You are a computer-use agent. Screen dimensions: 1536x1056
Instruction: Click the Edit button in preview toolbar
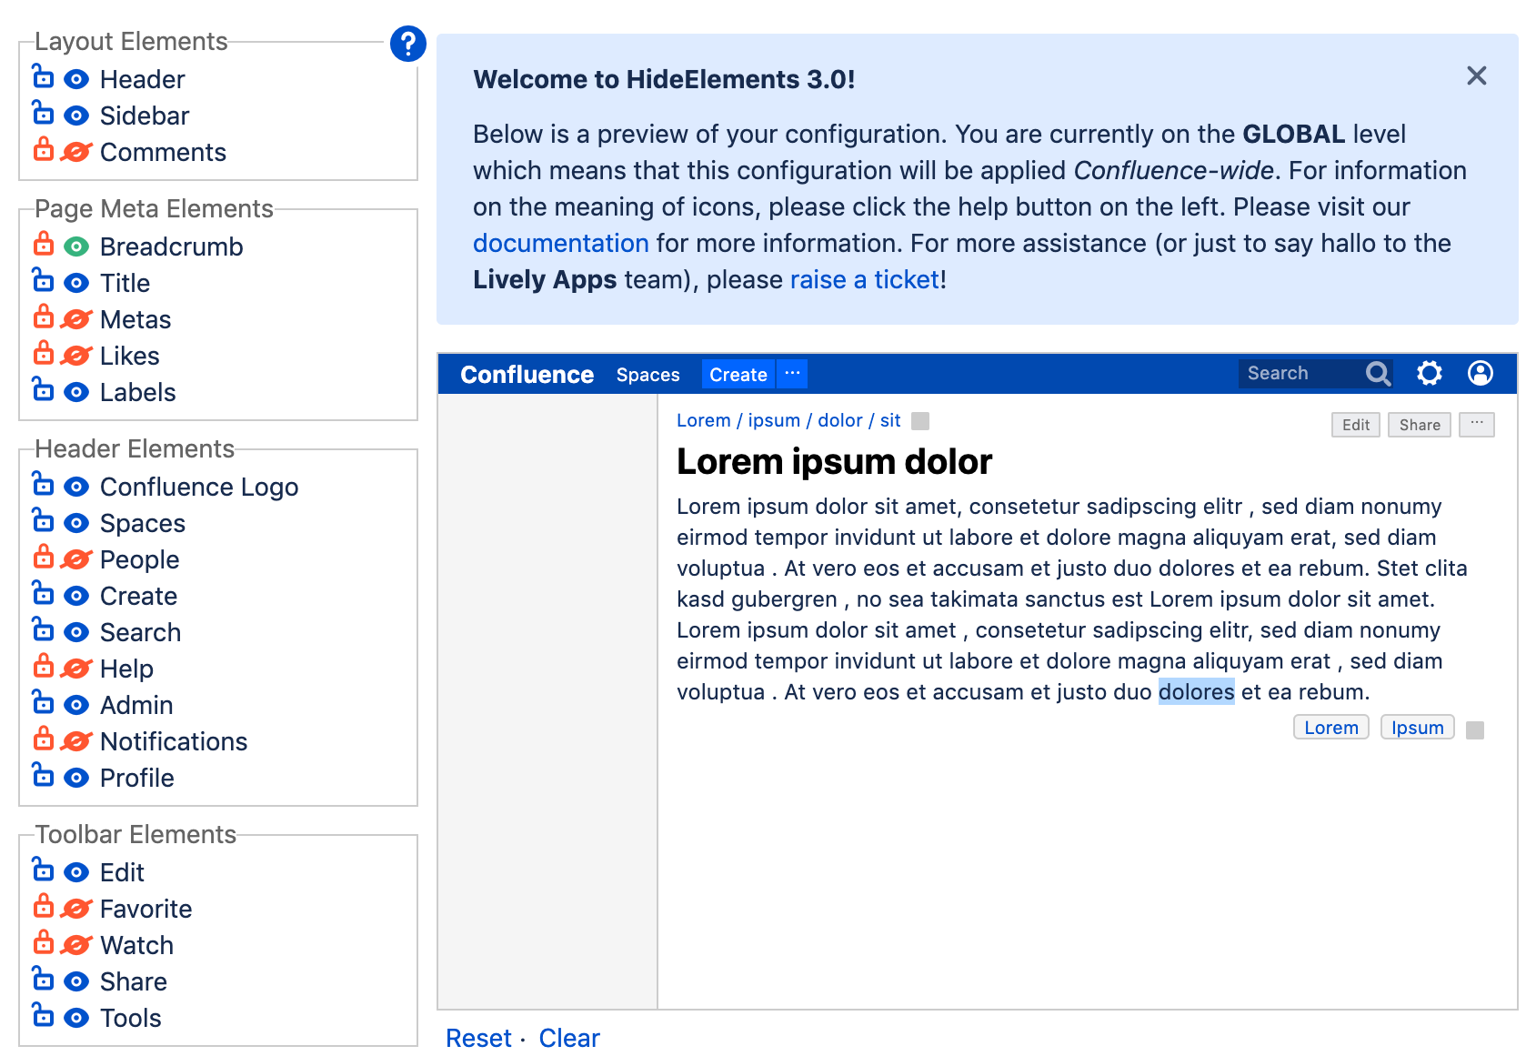pos(1356,425)
